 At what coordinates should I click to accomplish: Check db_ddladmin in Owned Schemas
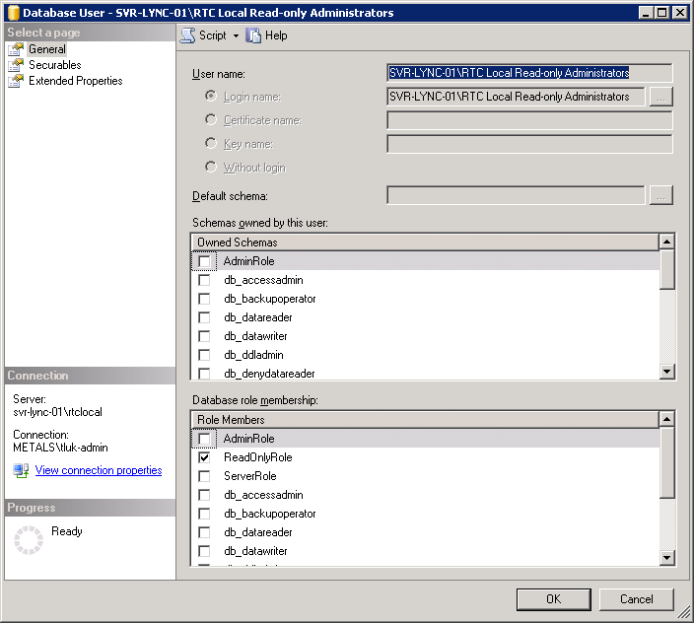[x=204, y=355]
